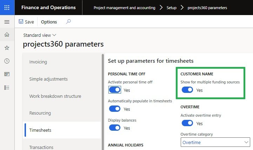The image size is (253, 150).
Task: Click the search magnifier icon in the action bar
Action: click(68, 22)
